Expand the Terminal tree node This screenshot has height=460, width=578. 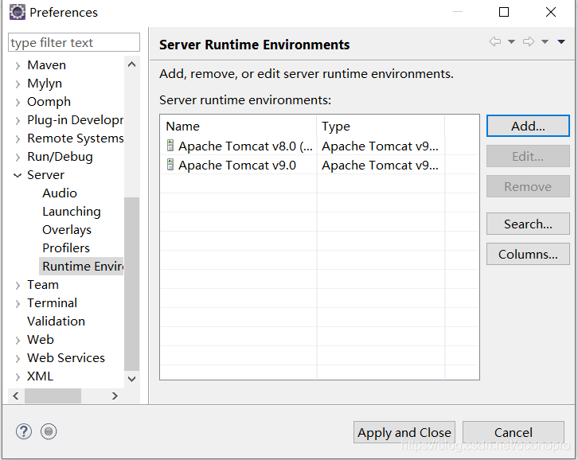click(x=18, y=304)
